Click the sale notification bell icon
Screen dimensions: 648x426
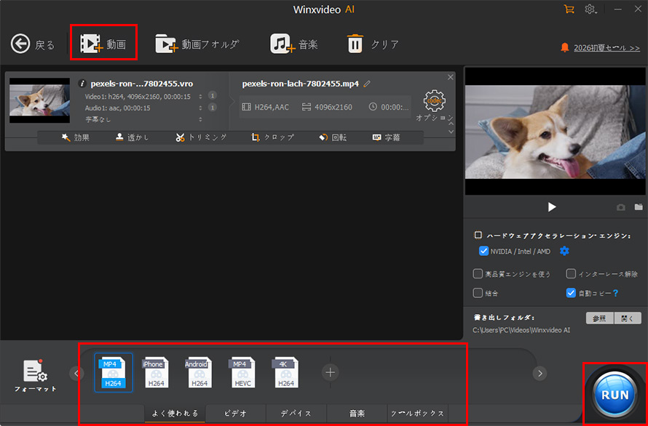[x=564, y=47]
